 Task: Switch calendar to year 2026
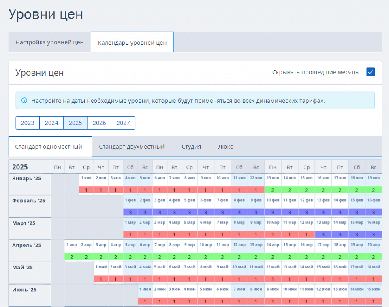coord(99,123)
